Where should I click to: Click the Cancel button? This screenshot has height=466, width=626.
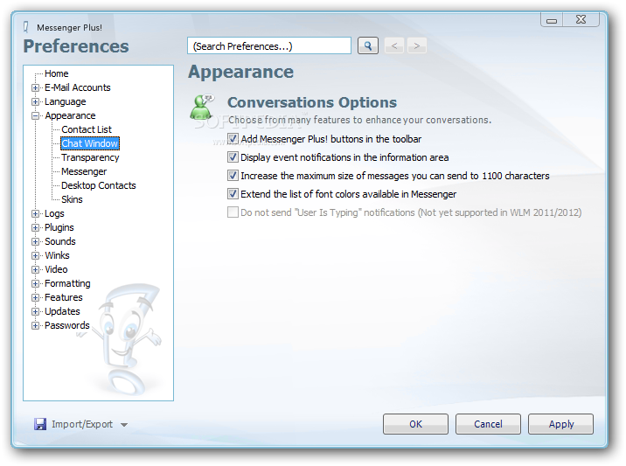488,424
